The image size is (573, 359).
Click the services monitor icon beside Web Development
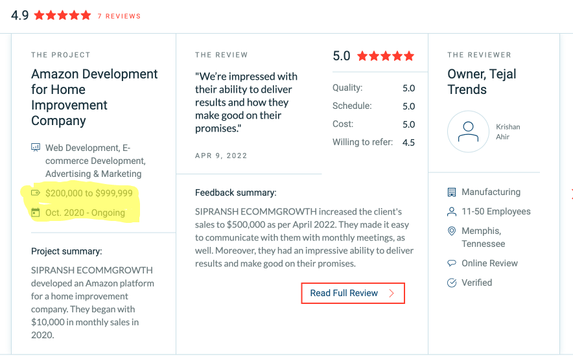coord(36,148)
